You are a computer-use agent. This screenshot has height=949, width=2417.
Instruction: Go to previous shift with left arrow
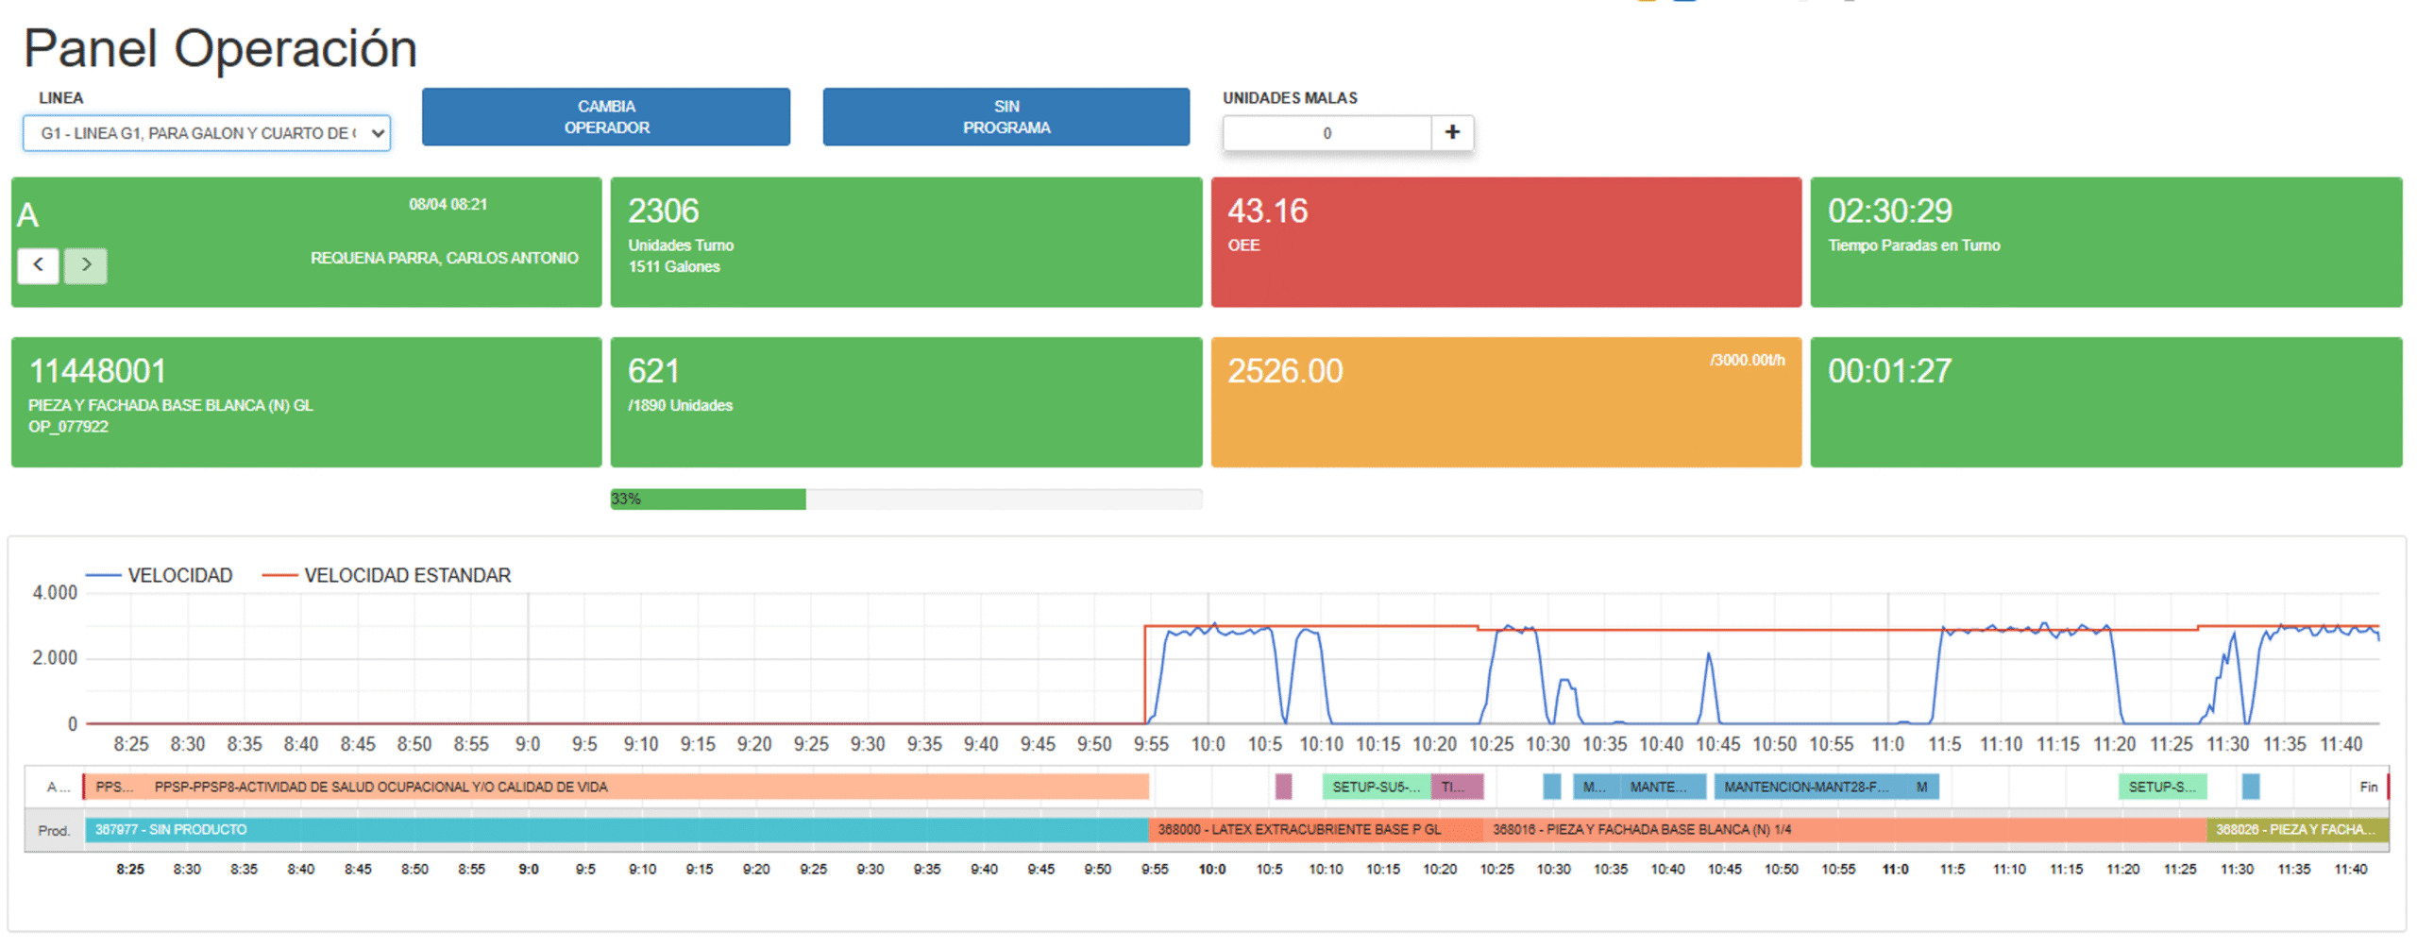38,265
